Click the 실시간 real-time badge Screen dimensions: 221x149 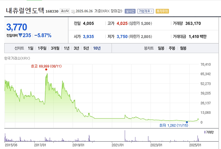click(x=130, y=11)
